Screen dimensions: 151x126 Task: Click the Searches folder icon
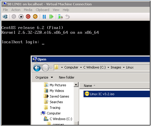(46, 102)
